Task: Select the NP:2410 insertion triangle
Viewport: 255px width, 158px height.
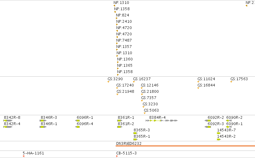Action: (117, 25)
